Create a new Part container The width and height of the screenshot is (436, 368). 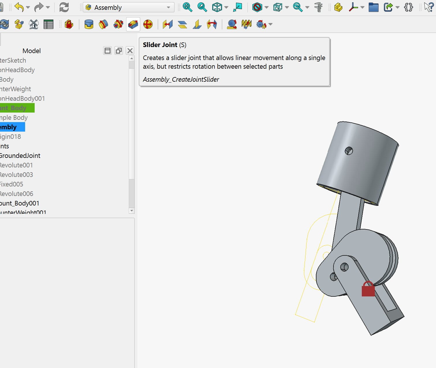(338, 7)
